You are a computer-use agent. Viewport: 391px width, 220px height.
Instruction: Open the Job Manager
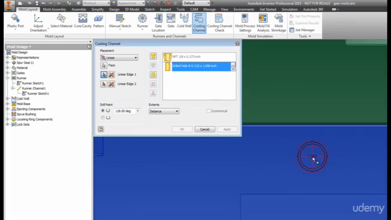pyautogui.click(x=302, y=30)
